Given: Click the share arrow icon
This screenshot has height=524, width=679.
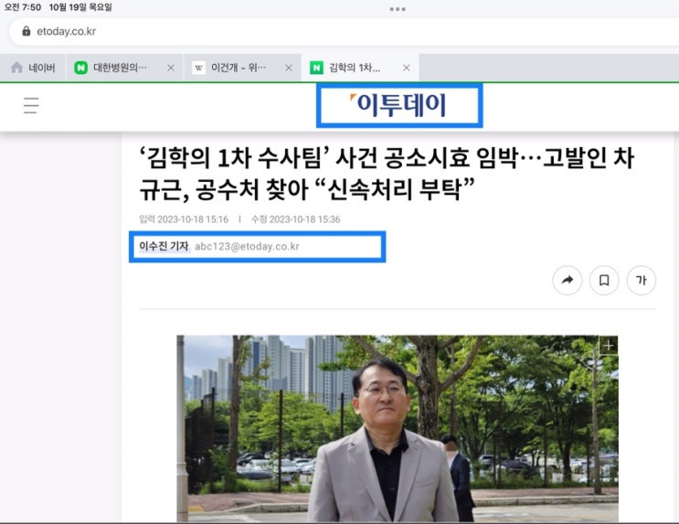Looking at the screenshot, I should (568, 281).
